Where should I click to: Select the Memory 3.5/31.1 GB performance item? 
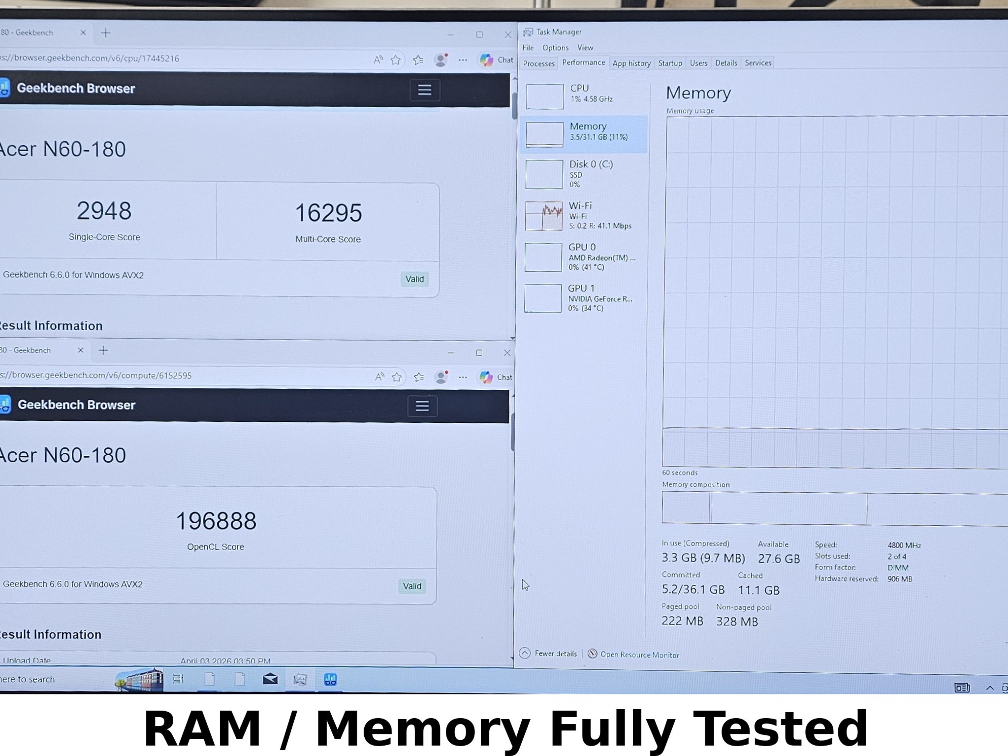(584, 134)
